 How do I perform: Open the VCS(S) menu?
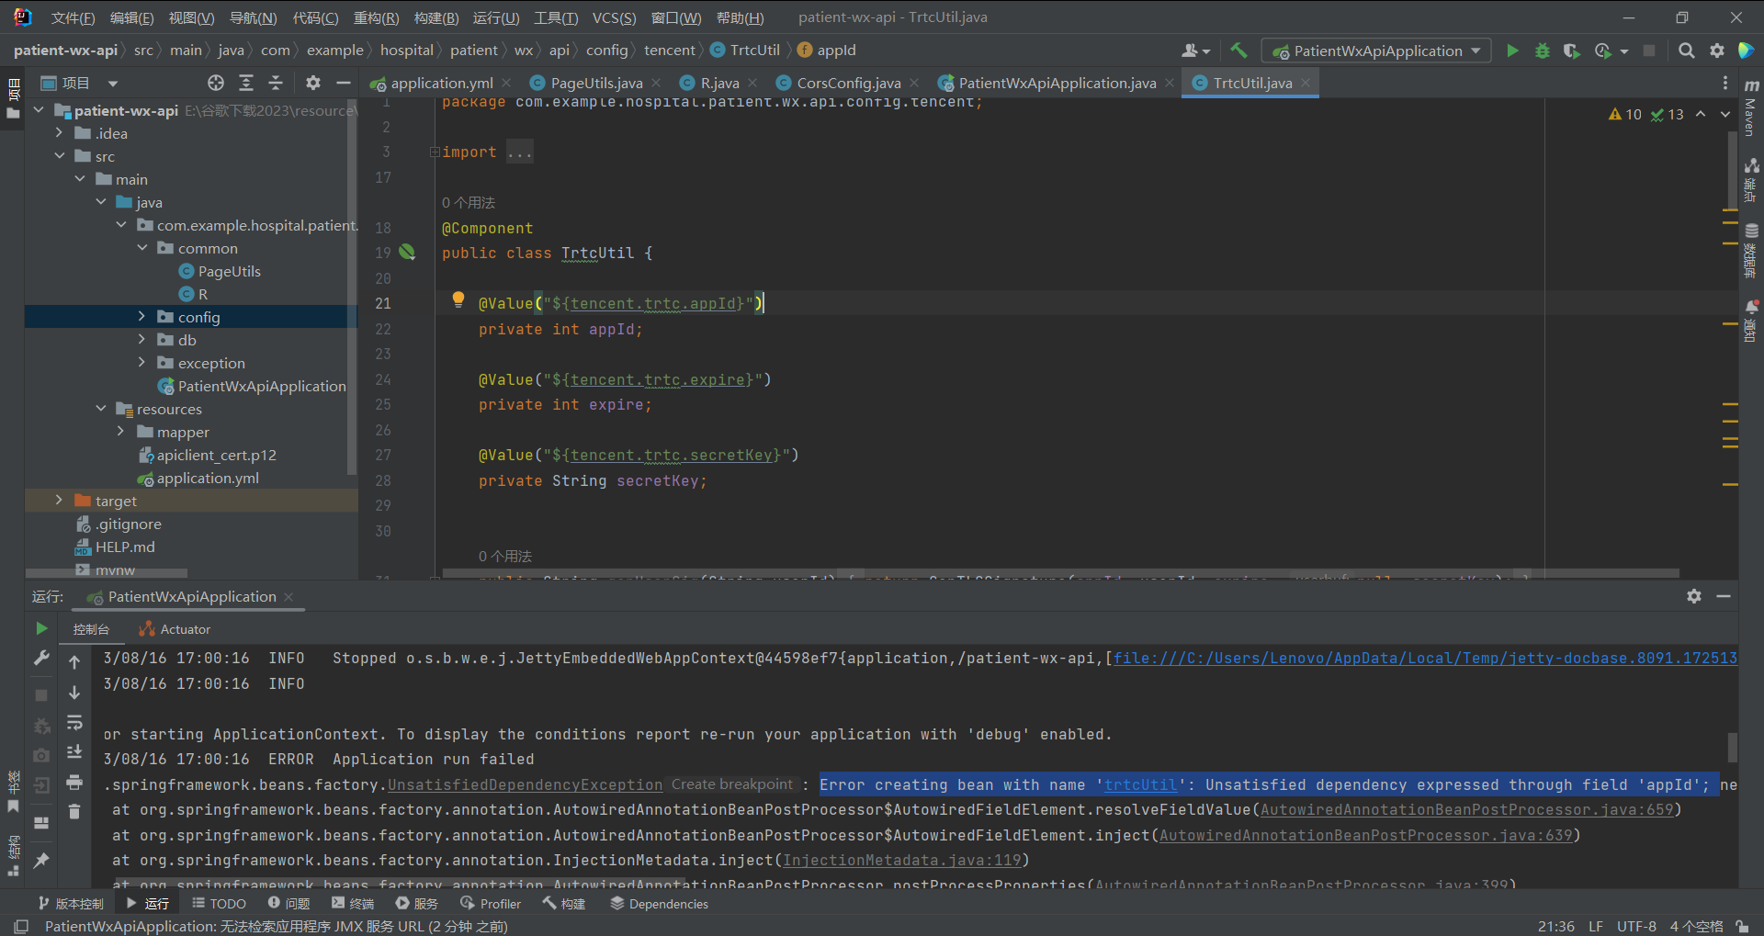point(614,17)
